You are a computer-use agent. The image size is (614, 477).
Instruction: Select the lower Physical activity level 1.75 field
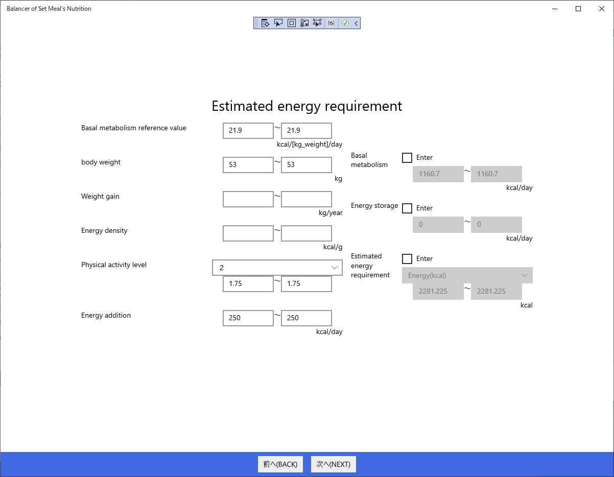click(x=248, y=284)
